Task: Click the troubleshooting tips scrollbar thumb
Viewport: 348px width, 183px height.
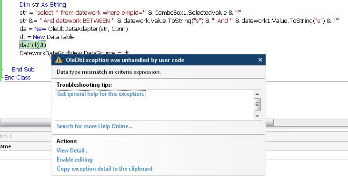Action: pos(257,104)
